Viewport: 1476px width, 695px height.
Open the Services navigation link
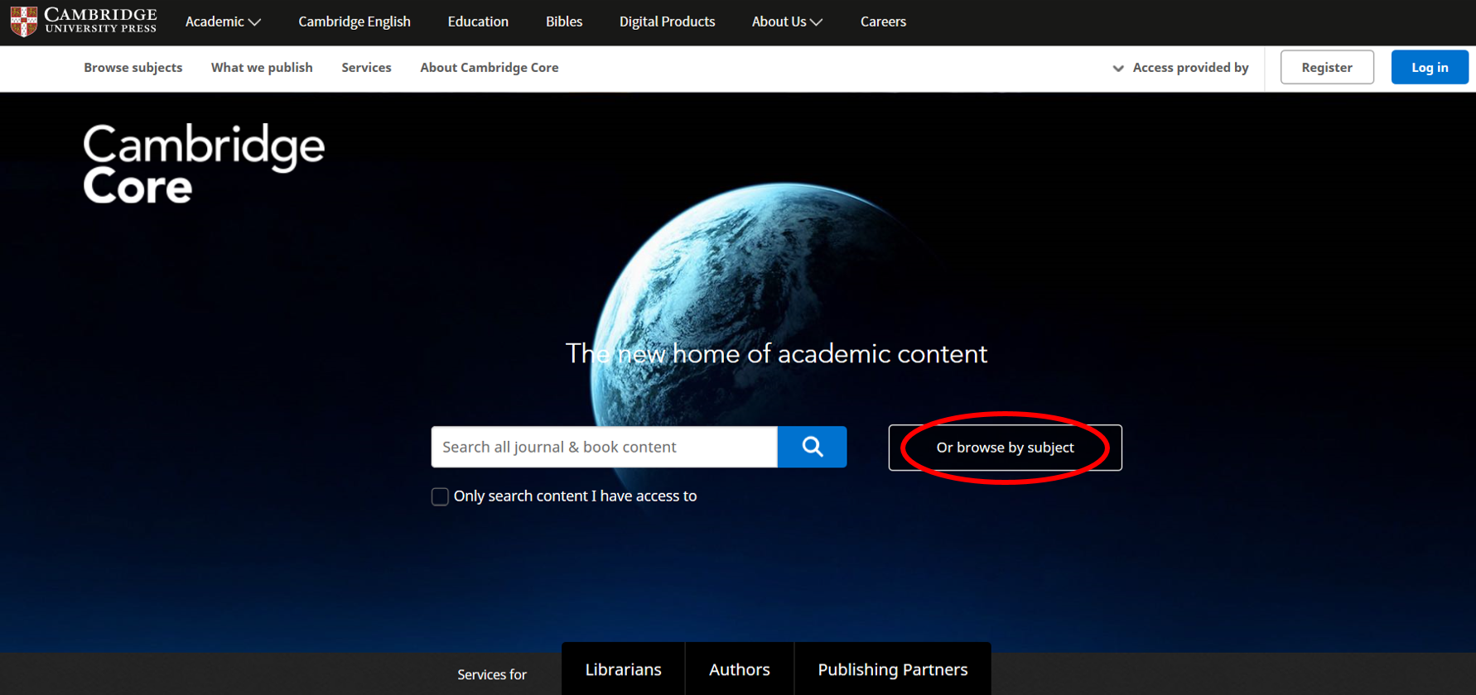pyautogui.click(x=366, y=68)
